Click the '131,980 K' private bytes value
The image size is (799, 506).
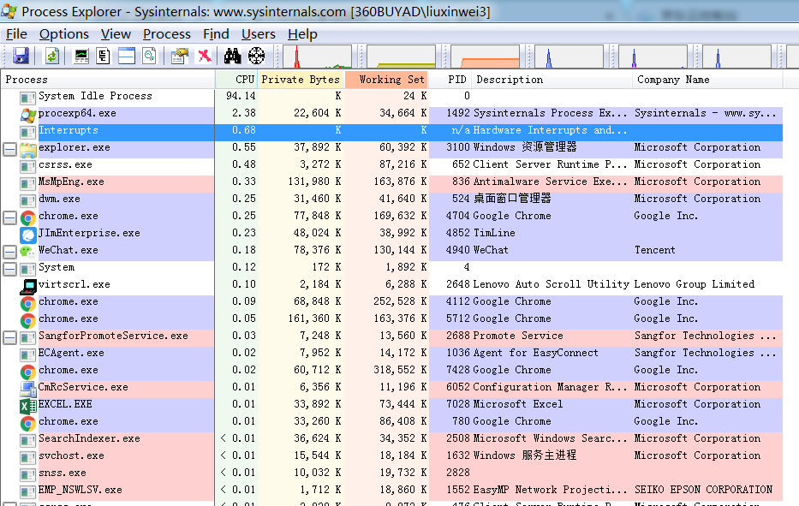click(316, 182)
